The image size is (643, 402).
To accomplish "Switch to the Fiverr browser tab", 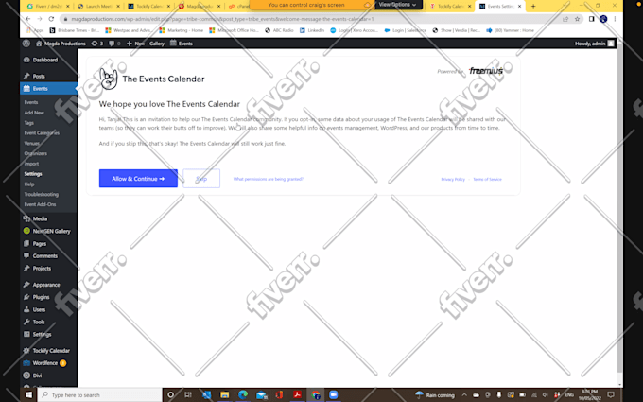I will 48,7.
